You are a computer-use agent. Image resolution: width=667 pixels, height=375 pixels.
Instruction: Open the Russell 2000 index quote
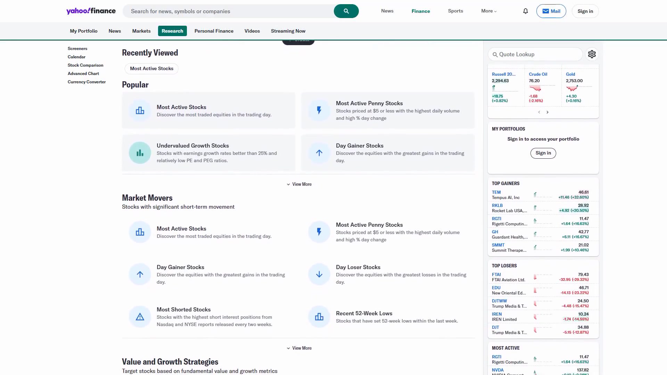pyautogui.click(x=503, y=74)
